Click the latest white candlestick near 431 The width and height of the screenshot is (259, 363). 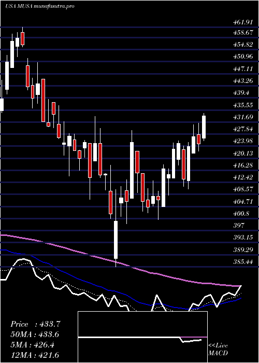click(x=204, y=127)
